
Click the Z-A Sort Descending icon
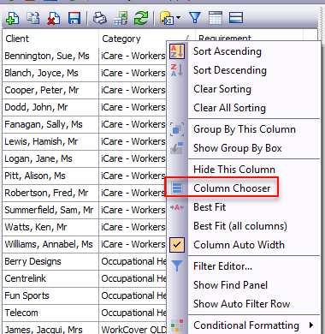pos(177,70)
